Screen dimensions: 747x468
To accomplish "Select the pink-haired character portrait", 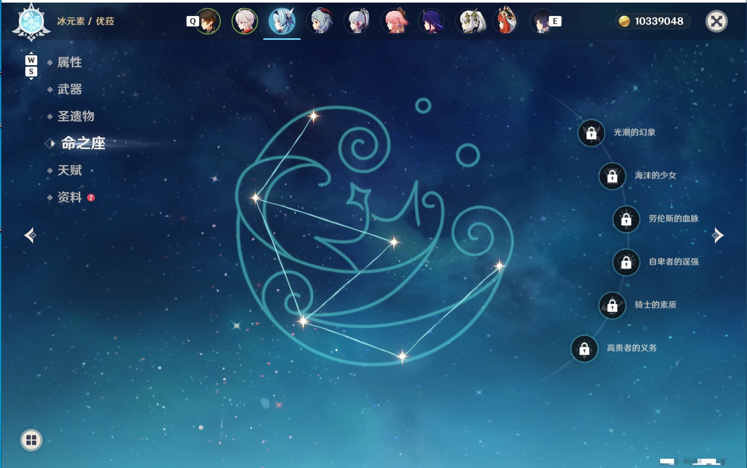I will point(395,21).
